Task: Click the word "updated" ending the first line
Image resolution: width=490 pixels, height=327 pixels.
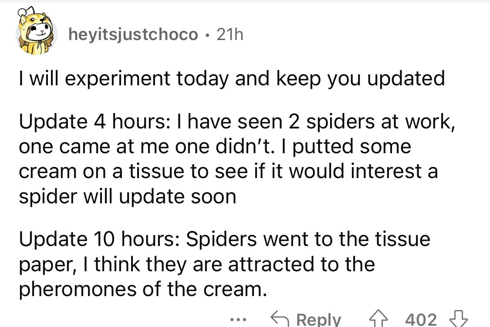Action: 408,79
